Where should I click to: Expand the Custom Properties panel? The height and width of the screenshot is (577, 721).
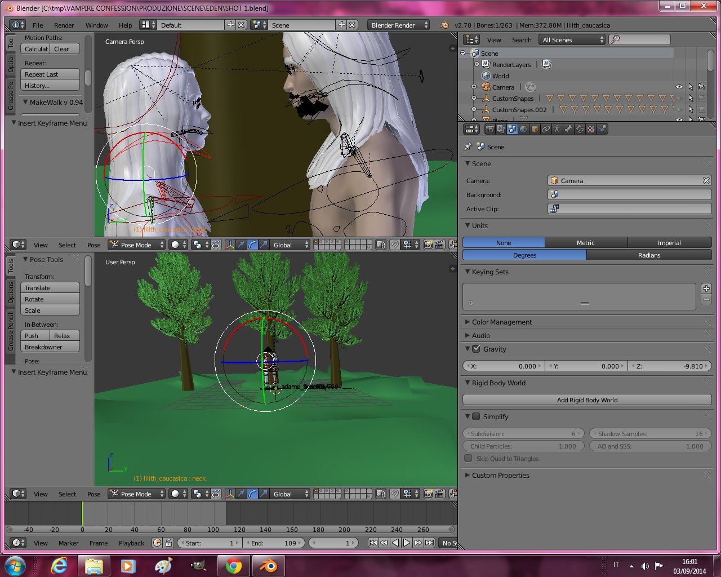500,475
